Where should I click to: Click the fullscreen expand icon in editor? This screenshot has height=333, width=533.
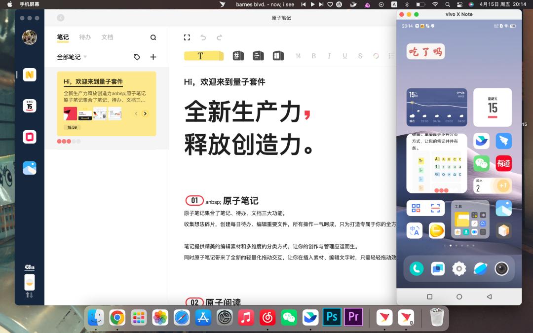coord(187,37)
